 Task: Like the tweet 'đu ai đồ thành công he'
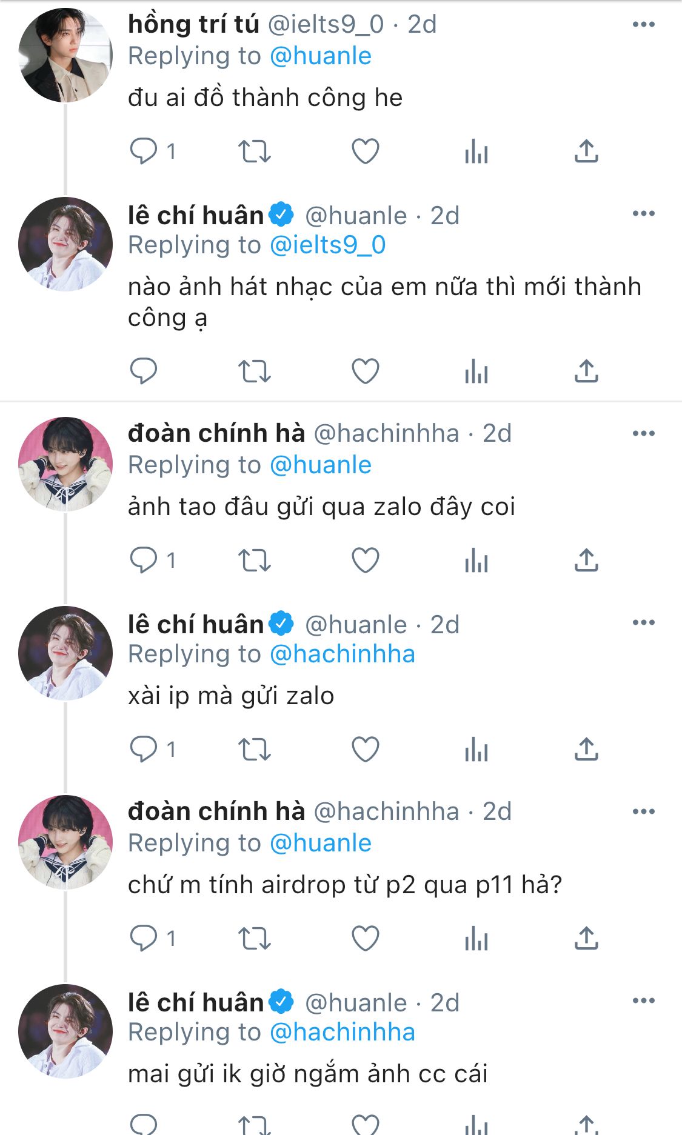coord(366,151)
